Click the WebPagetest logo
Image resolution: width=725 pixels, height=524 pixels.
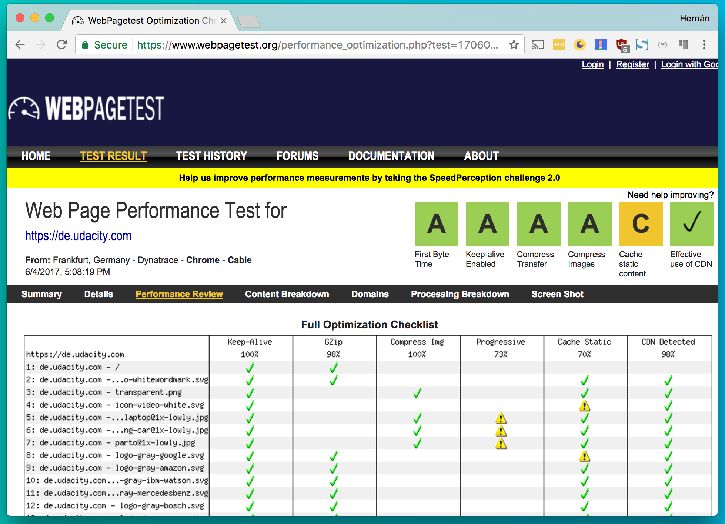pyautogui.click(x=86, y=109)
